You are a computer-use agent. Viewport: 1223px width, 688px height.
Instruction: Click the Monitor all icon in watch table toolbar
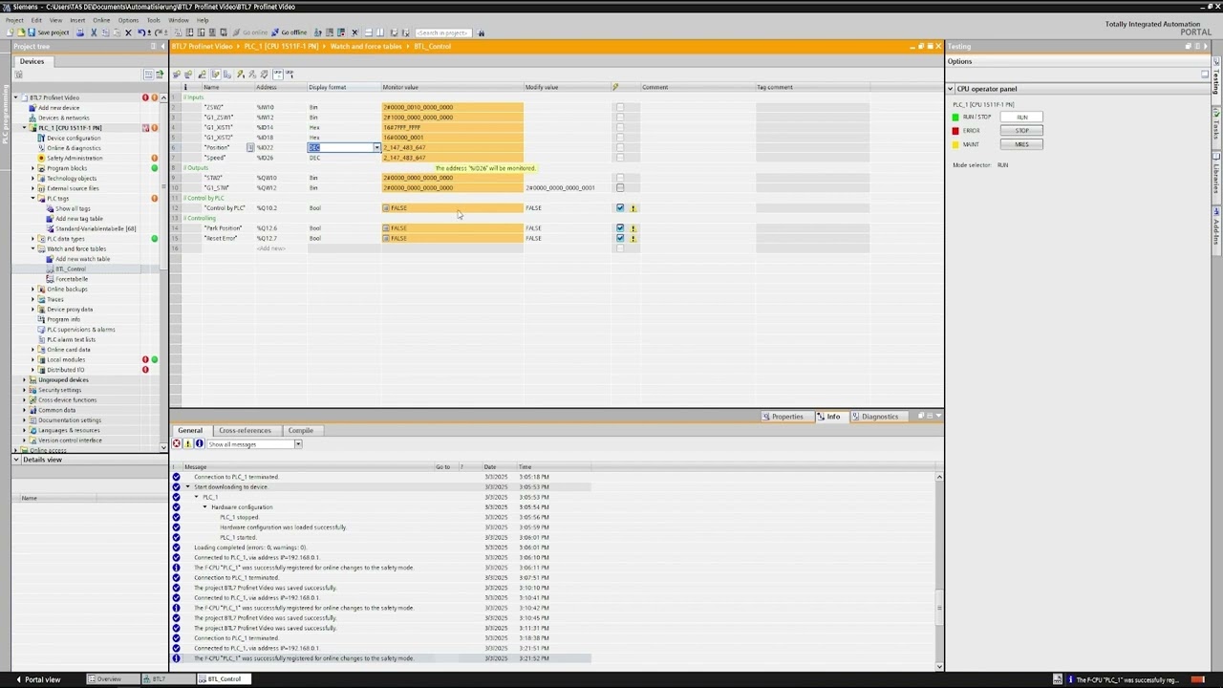tap(277, 74)
